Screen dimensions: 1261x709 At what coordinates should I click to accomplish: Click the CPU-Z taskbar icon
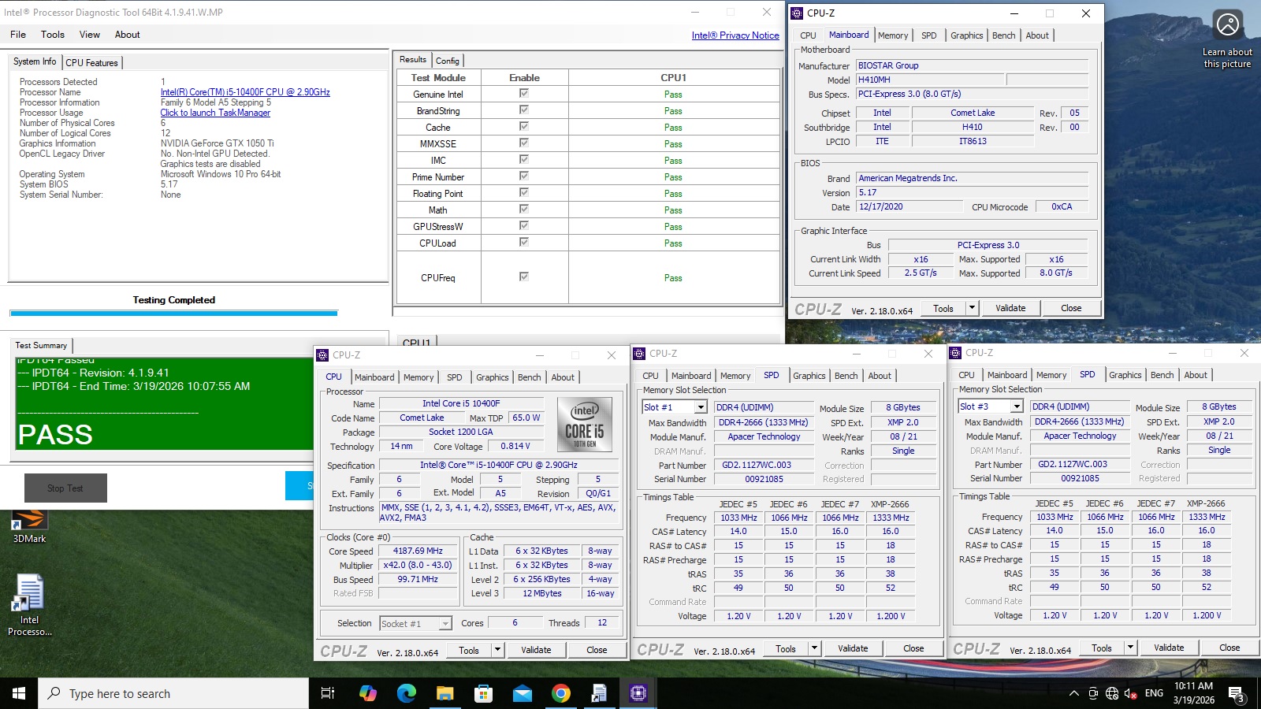click(638, 693)
